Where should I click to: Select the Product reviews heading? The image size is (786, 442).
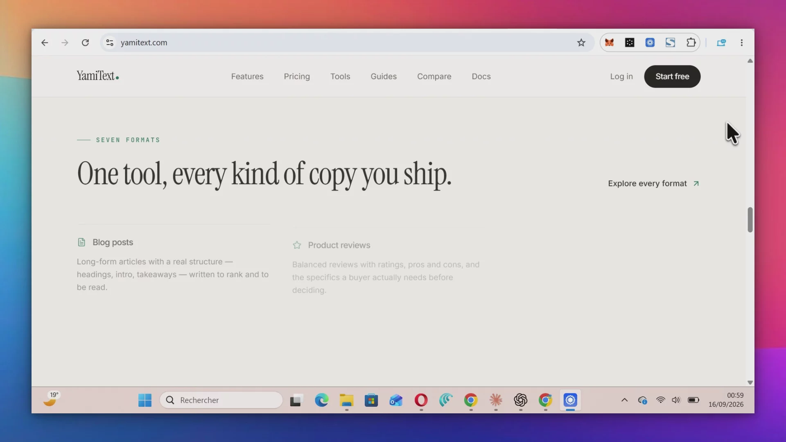pos(339,245)
